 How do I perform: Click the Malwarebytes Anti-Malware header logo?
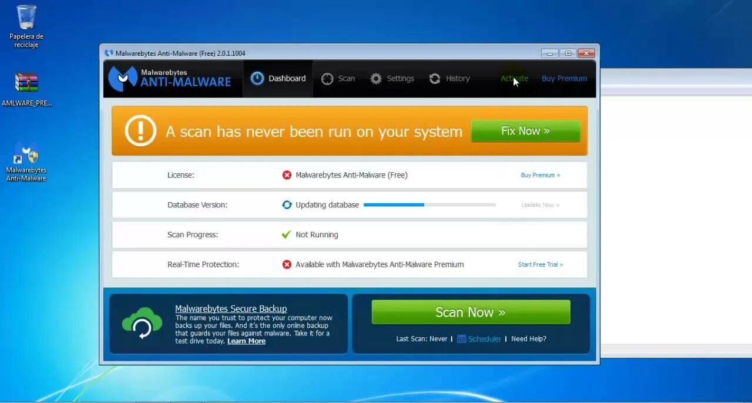pos(170,79)
